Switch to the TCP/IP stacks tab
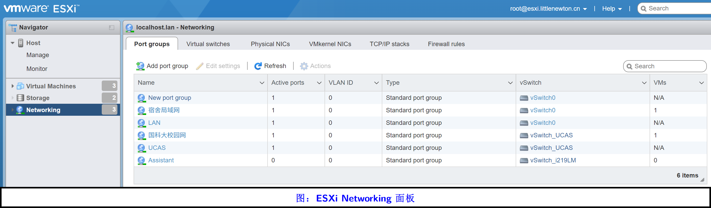This screenshot has width=711, height=208. coord(389,44)
